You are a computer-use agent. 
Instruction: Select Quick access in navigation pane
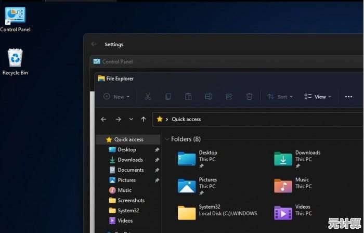click(x=128, y=139)
